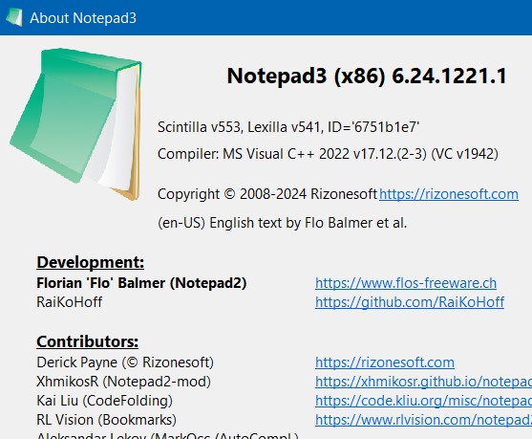Open the flos-freeware.ch link
Viewport: 532px width, 439px height.
[x=406, y=283]
